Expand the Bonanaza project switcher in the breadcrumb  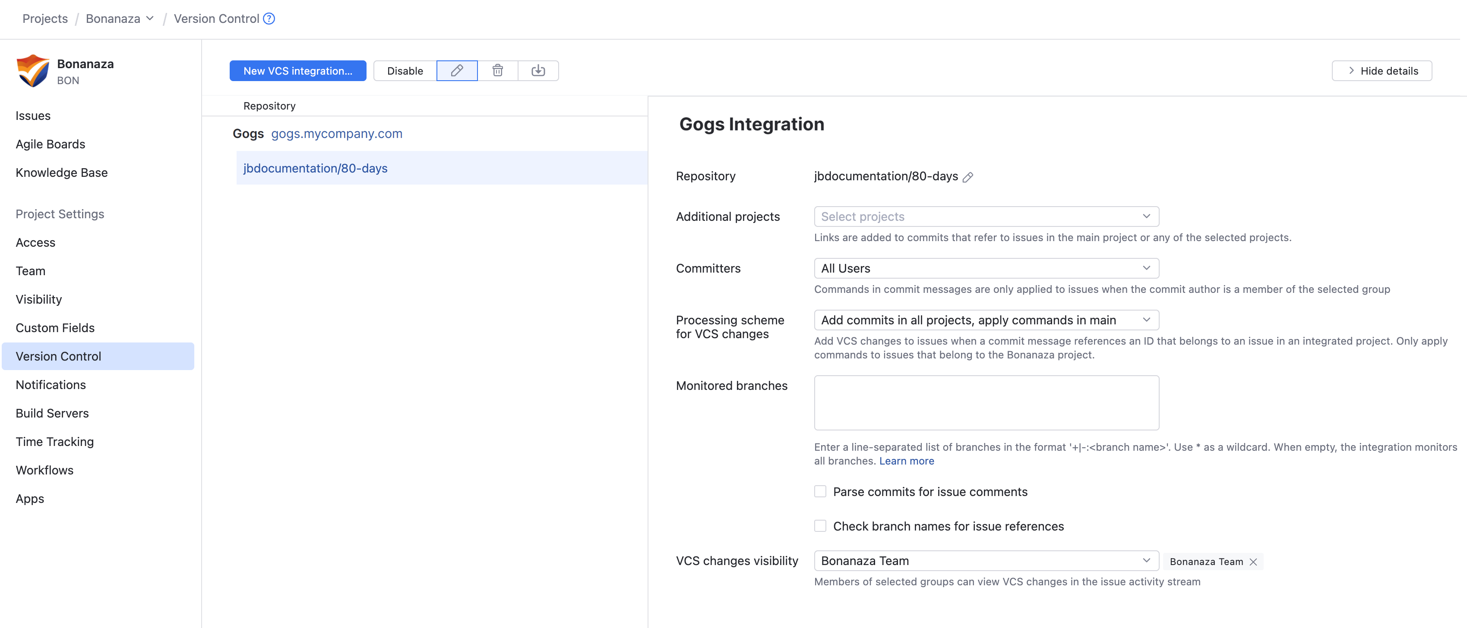pyautogui.click(x=150, y=19)
